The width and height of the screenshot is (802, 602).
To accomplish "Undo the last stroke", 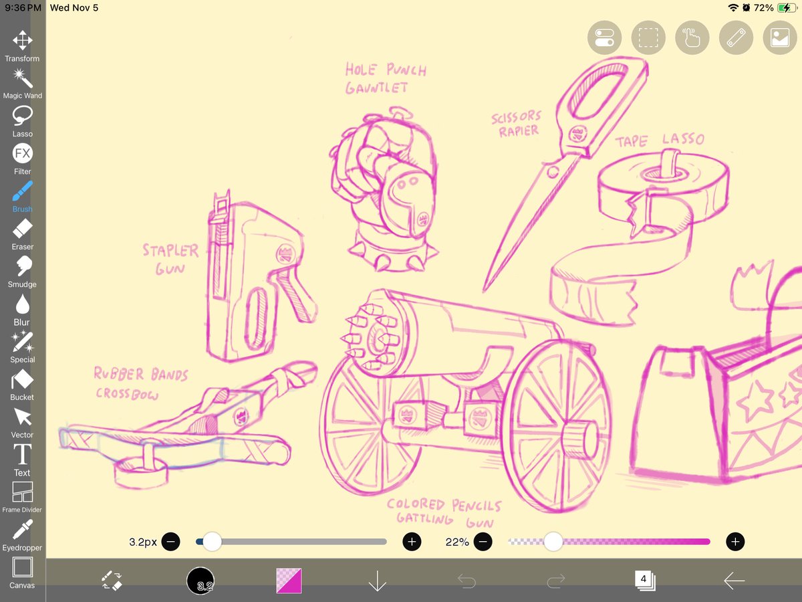I will tap(466, 581).
